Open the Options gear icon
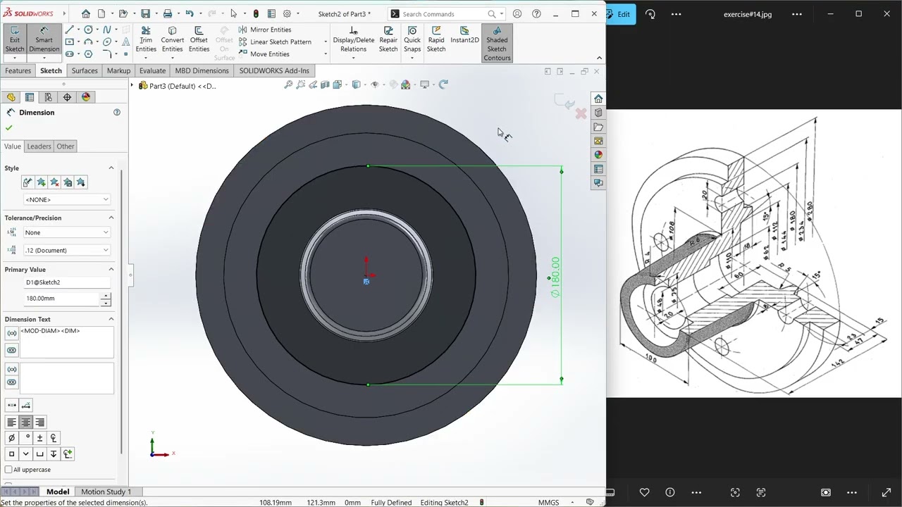 tap(287, 13)
